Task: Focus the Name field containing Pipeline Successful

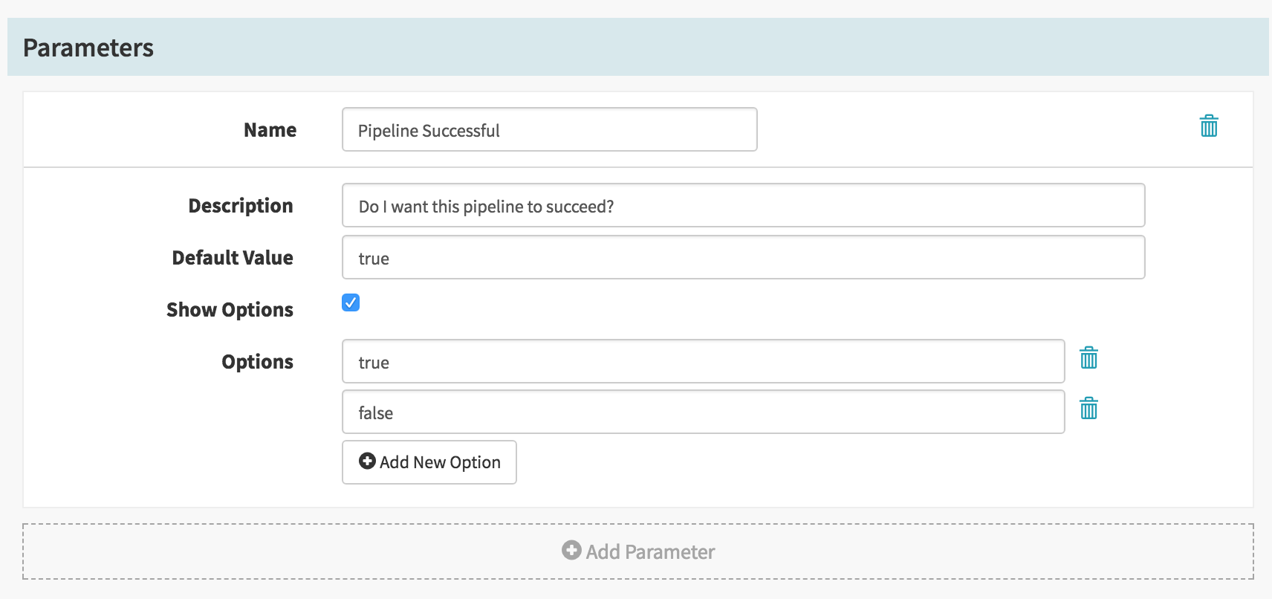Action: (x=550, y=130)
